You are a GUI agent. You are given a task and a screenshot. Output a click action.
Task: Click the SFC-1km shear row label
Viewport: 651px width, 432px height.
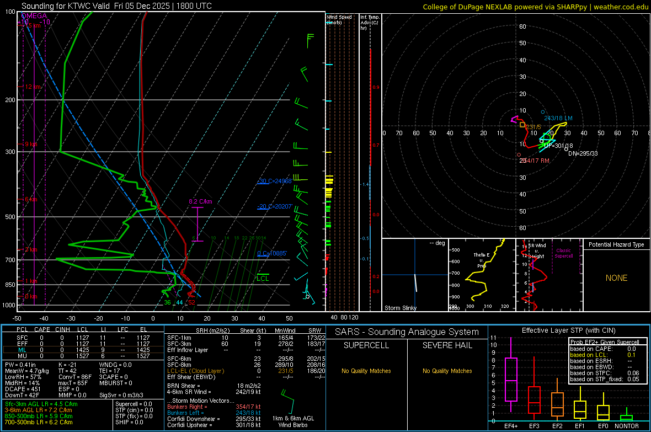tap(179, 338)
